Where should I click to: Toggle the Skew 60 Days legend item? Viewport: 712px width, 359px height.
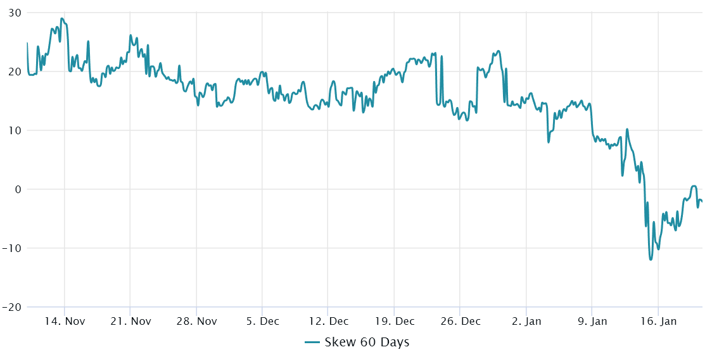pos(357,342)
